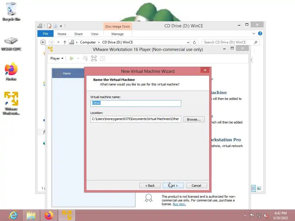
Task: Click CD Drive (D:) WinCE breadcrumb segment
Action: (x=118, y=42)
